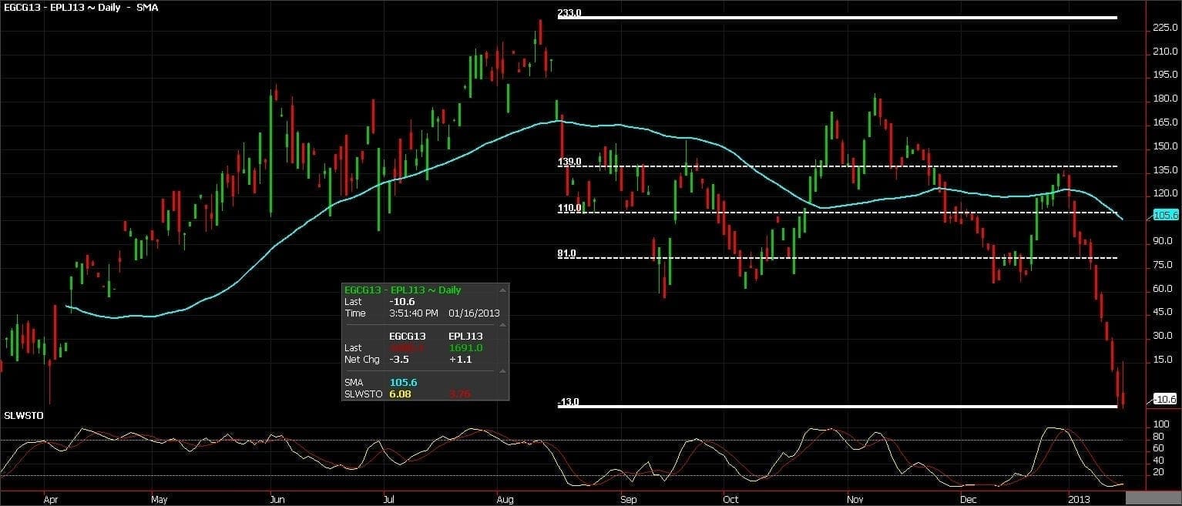Click the SMA value 105.6 in info box
Screen dimensions: 1182x506
click(x=405, y=382)
